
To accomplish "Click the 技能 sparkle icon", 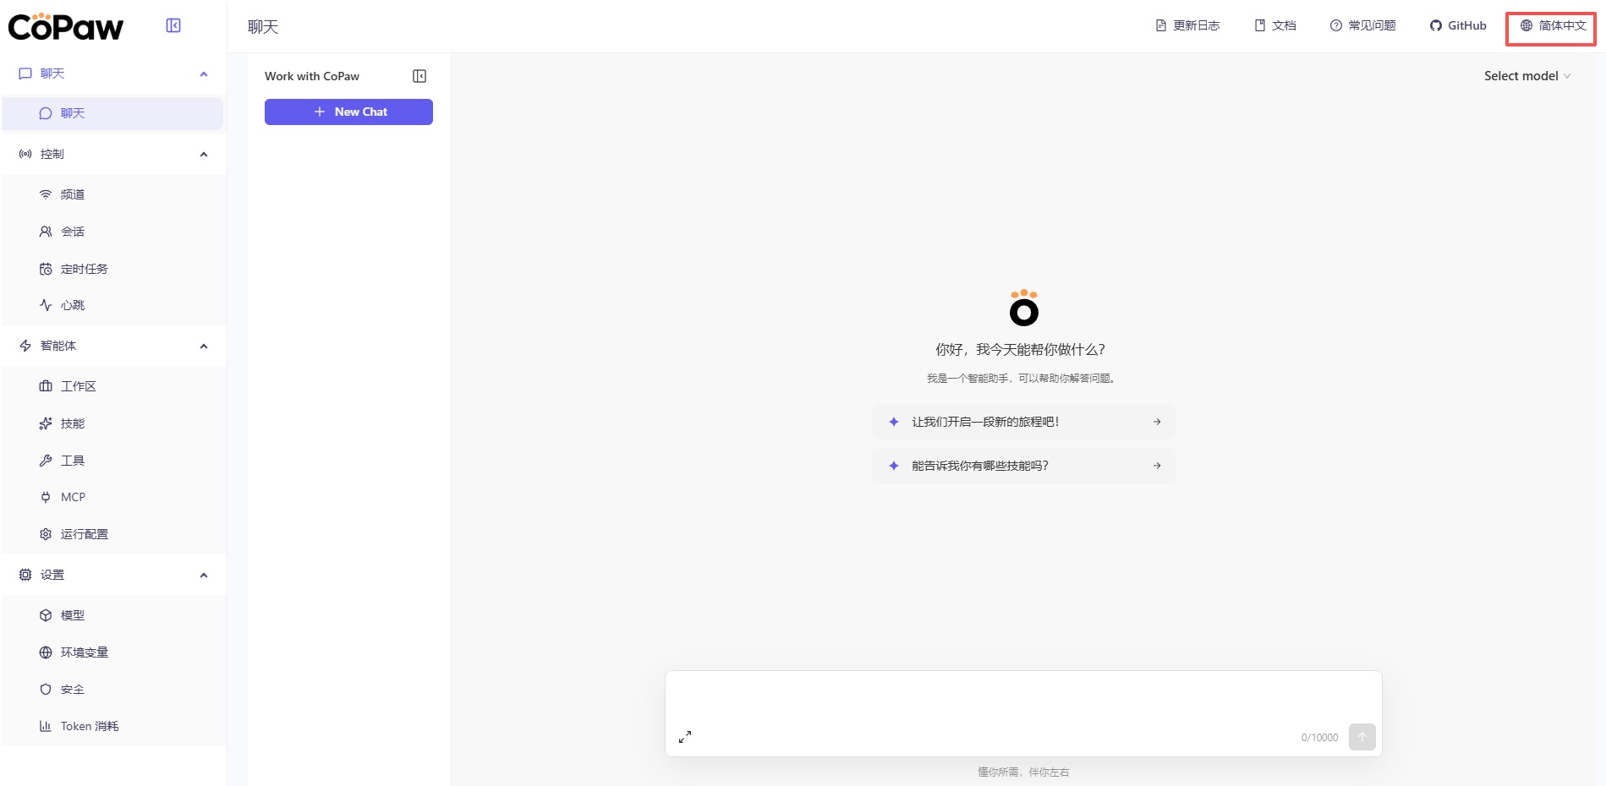I will pos(46,423).
